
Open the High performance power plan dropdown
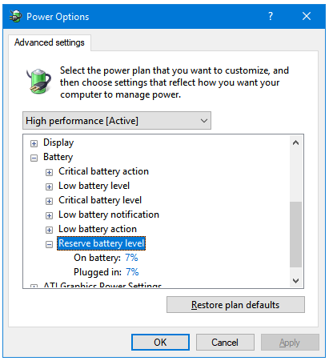[x=117, y=121]
